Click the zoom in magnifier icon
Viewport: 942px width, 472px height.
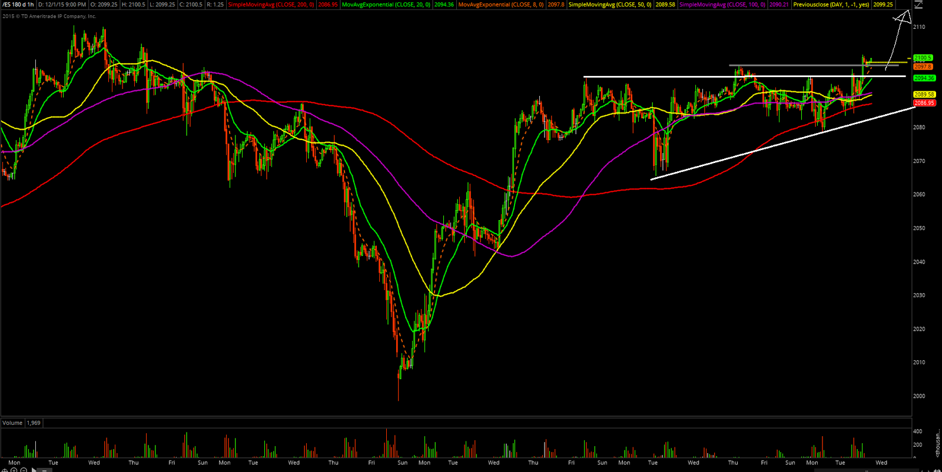click(14, 470)
